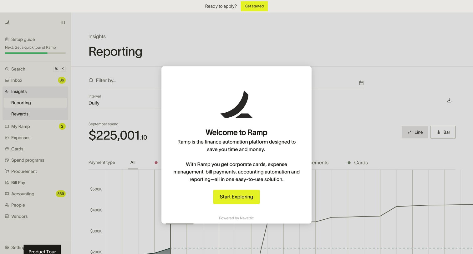Click the Procurement cart icon
Image resolution: width=473 pixels, height=254 pixels.
(x=7, y=171)
